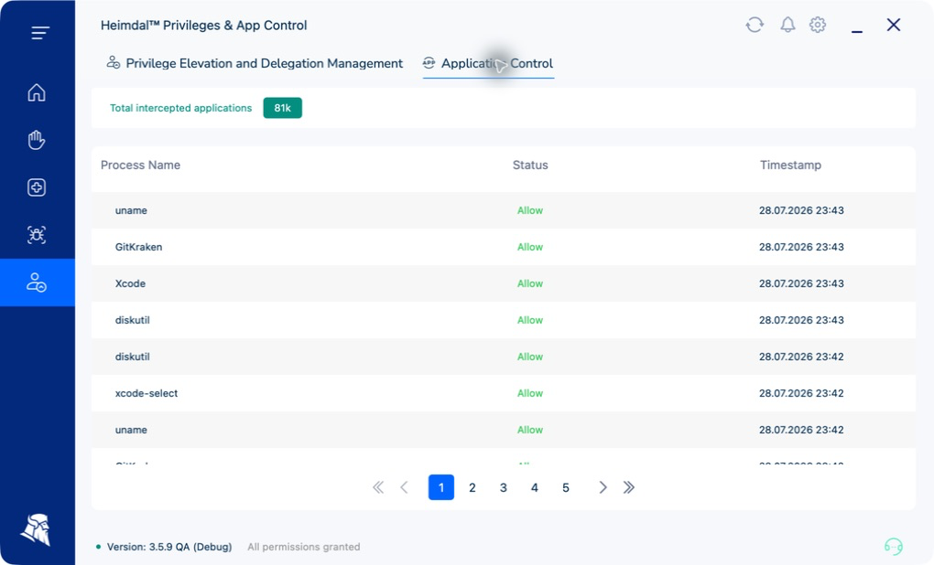The height and width of the screenshot is (565, 934).
Task: Select the GitKraken process row
Action: tap(504, 247)
